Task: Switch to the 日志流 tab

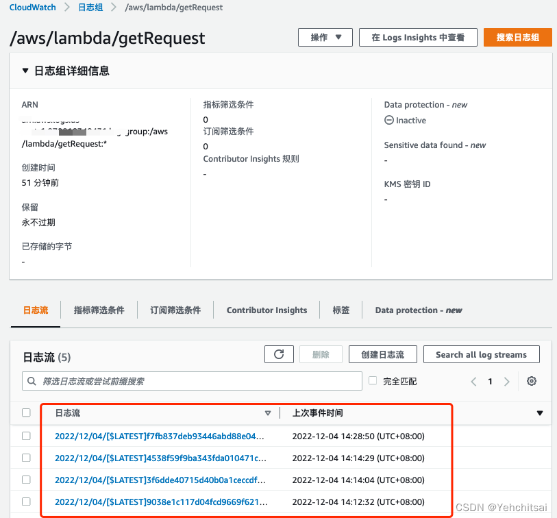Action: point(36,310)
